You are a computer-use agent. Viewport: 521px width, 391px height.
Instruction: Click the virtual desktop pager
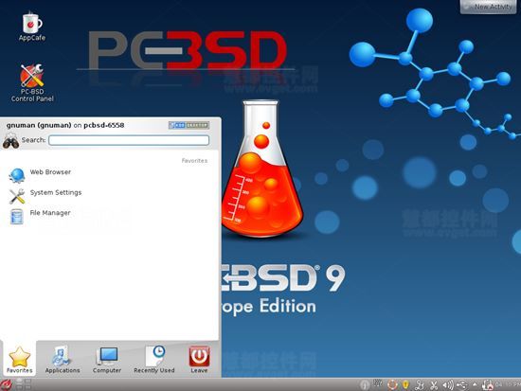24,384
